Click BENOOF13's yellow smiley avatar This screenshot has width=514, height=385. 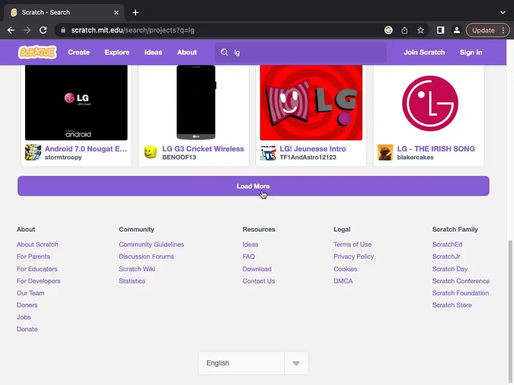click(151, 152)
